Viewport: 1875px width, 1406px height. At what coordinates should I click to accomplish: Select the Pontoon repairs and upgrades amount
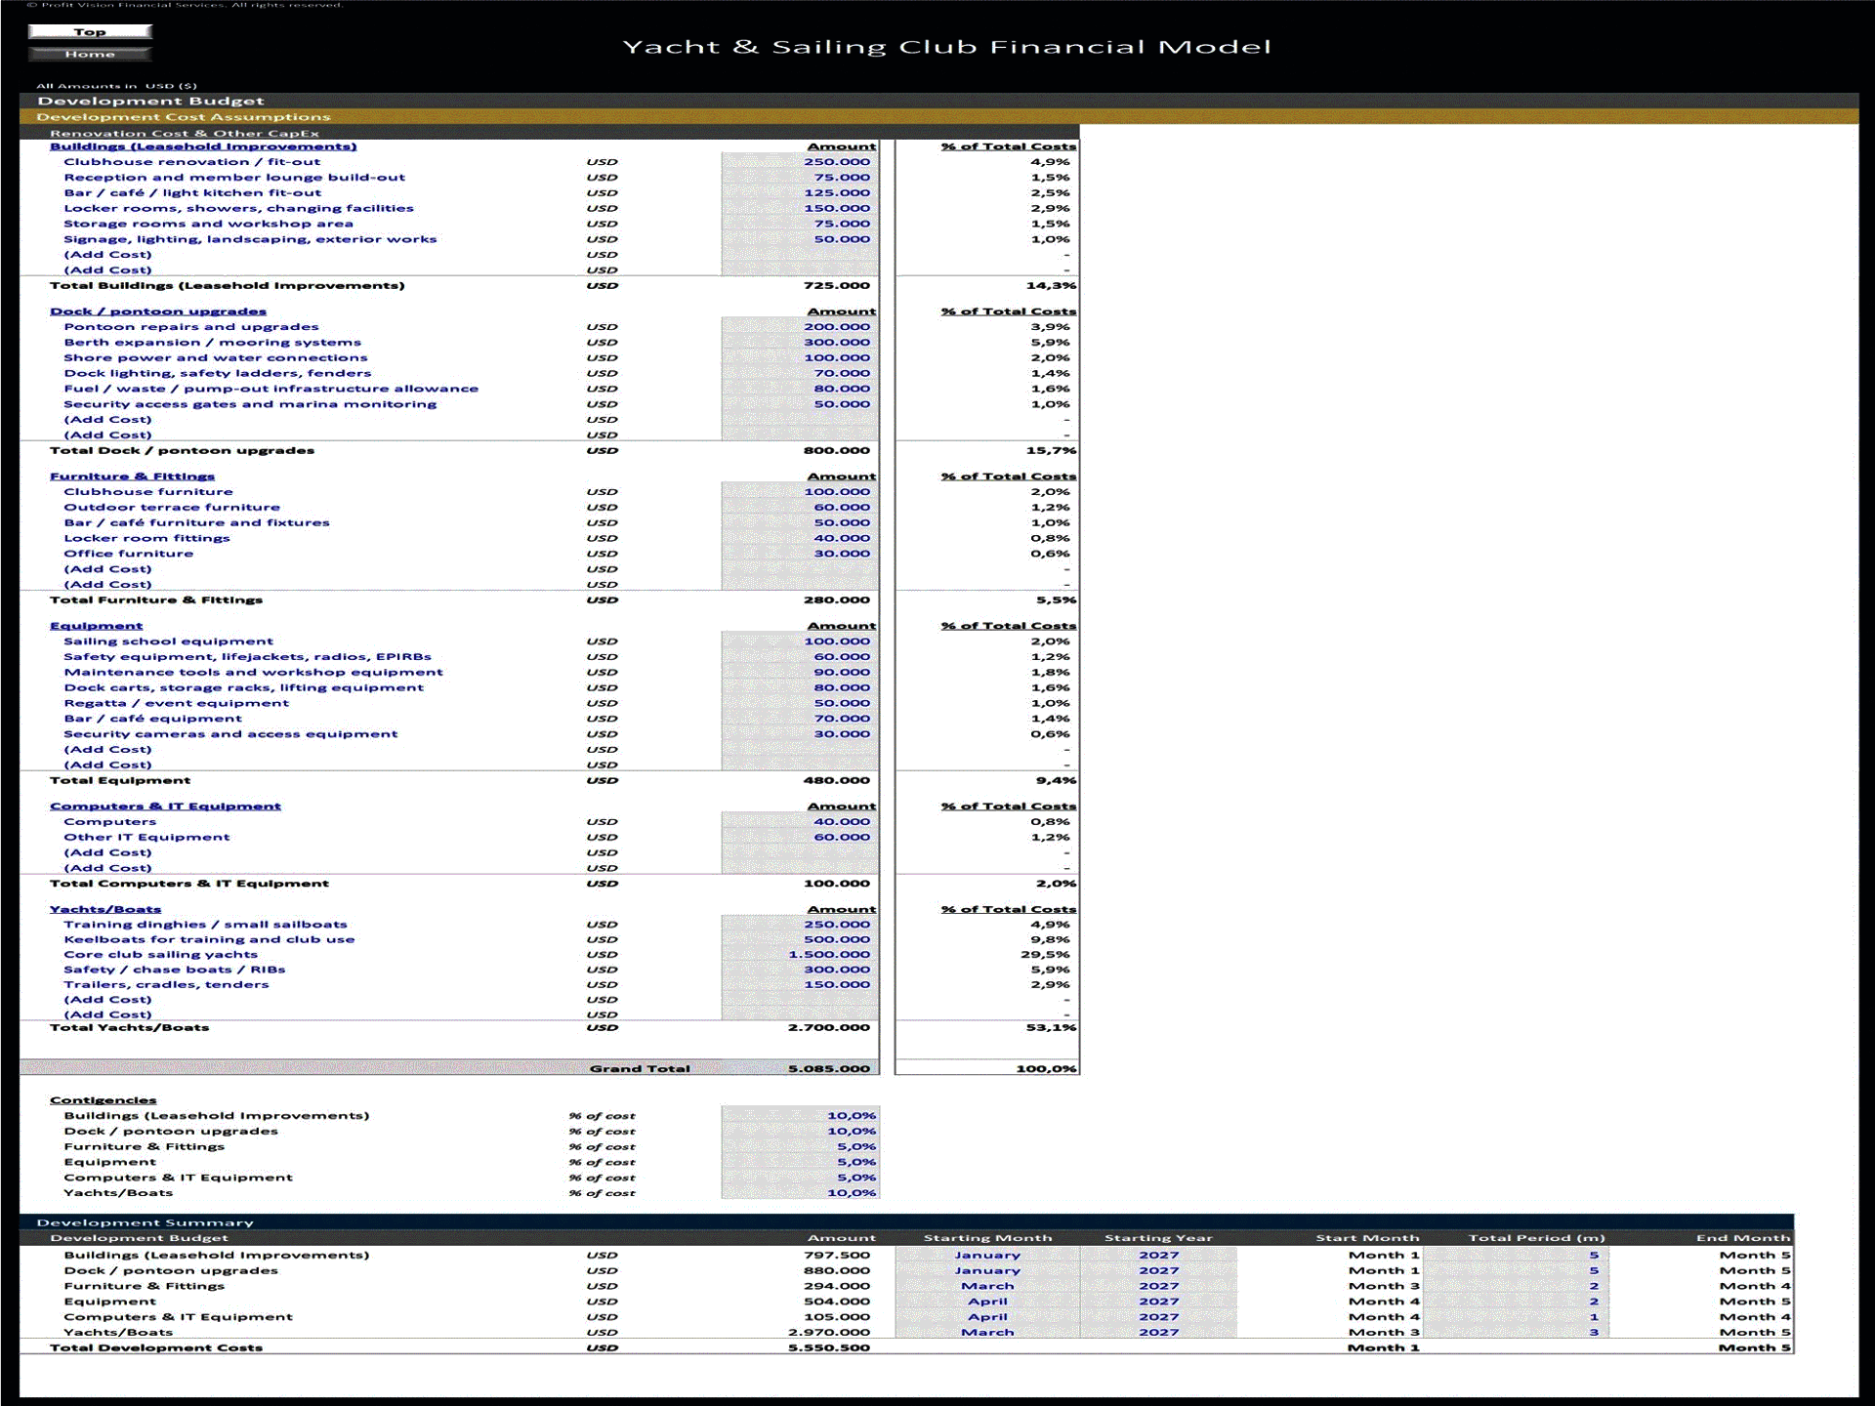pos(800,327)
